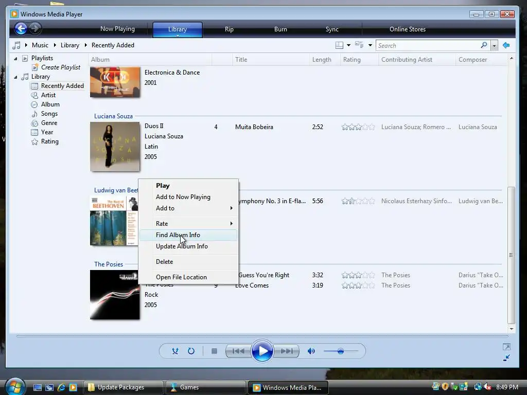Click the Luciana Souza album cover
The height and width of the screenshot is (395, 527).
click(115, 147)
